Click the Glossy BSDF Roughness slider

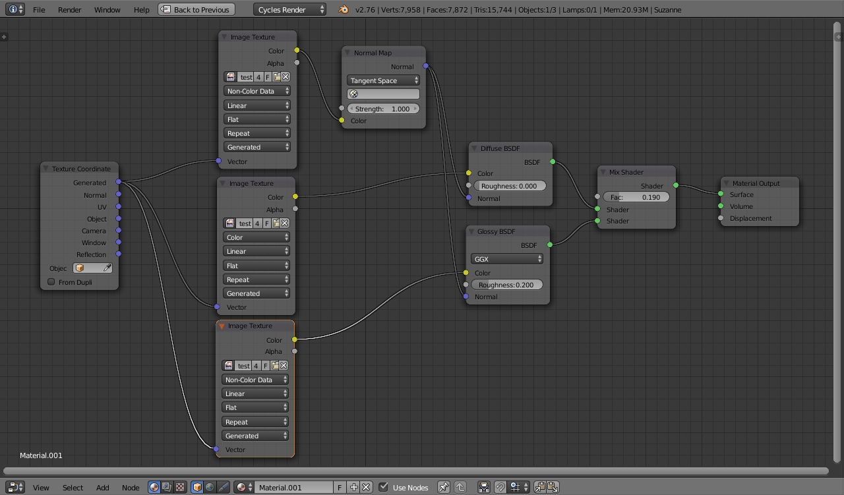click(507, 285)
